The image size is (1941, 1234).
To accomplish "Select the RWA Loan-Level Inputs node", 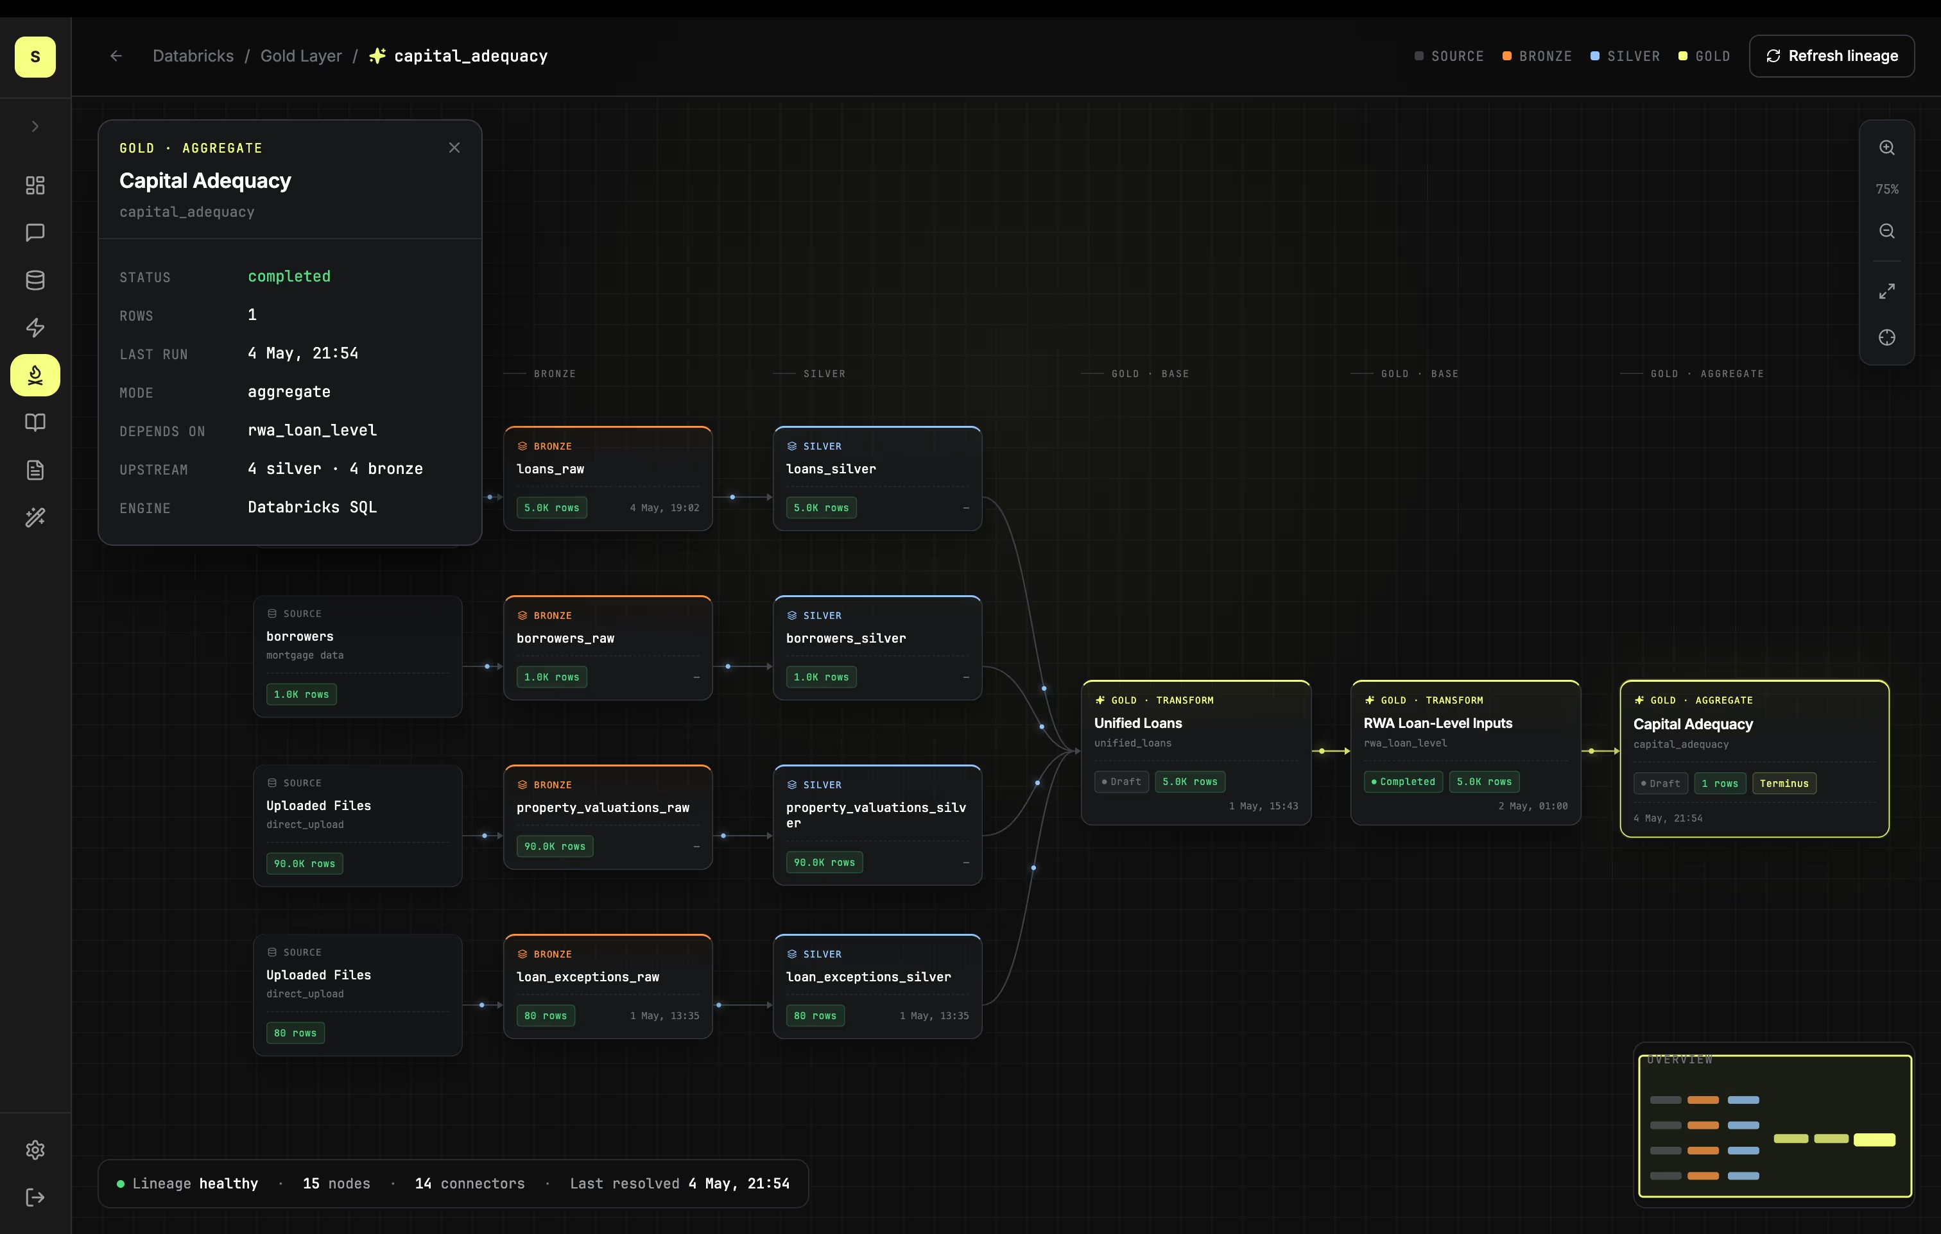I will [x=1465, y=752].
